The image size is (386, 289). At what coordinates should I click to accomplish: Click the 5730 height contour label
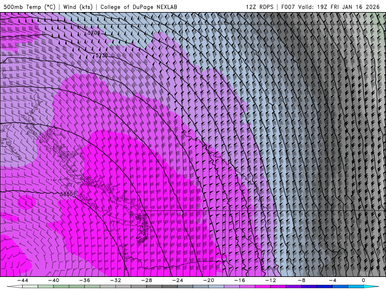click(102, 55)
